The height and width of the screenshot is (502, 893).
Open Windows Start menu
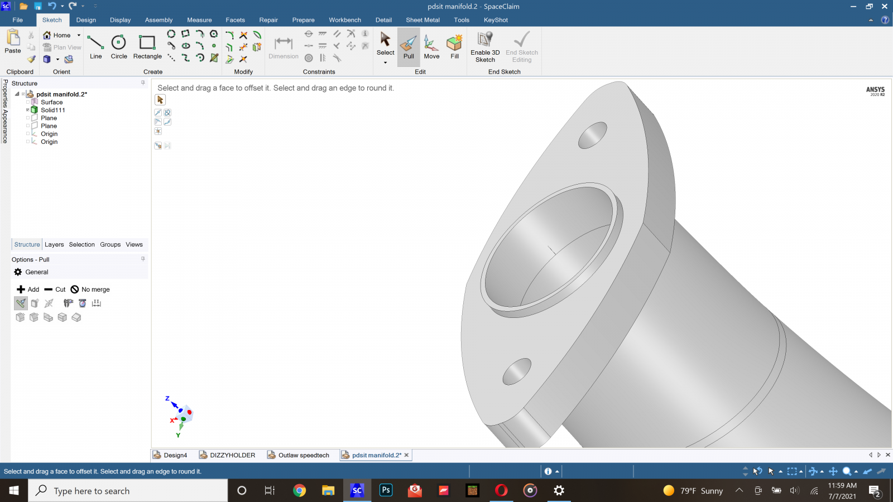(14, 490)
